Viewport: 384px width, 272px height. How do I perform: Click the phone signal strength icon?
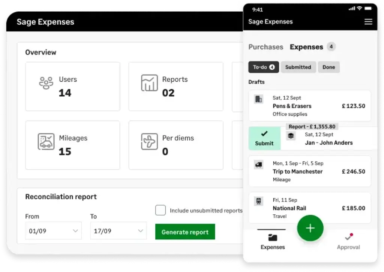(352, 9)
